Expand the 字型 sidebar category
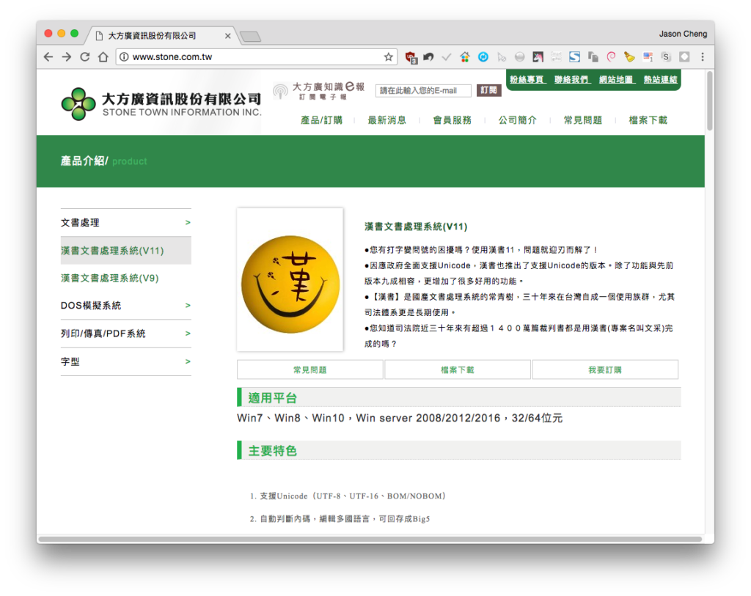The height and width of the screenshot is (596, 751). coord(125,361)
